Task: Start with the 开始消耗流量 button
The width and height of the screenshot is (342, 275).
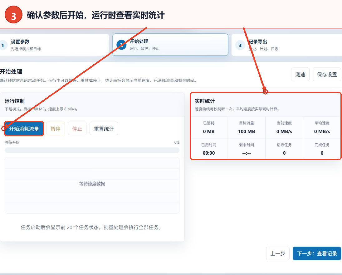Action: [x=24, y=129]
